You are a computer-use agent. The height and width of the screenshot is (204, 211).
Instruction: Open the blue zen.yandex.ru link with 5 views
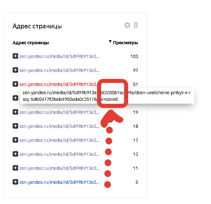coord(60,182)
